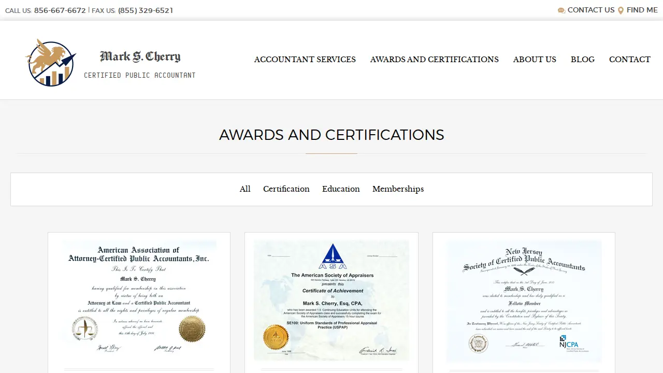663x373 pixels.
Task: Navigate to the Contact menu item
Action: coord(630,59)
